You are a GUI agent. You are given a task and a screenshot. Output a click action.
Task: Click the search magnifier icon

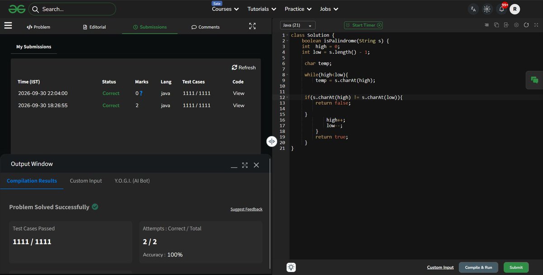pos(36,9)
